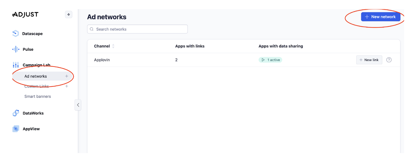Click the plus icon beside Custom Links
This screenshot has height=155, width=408.
[67, 86]
